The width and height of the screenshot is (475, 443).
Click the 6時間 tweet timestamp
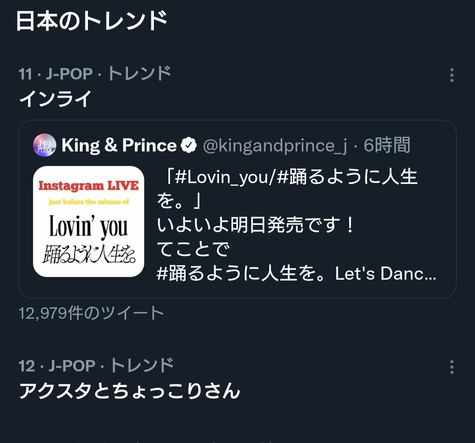387,145
